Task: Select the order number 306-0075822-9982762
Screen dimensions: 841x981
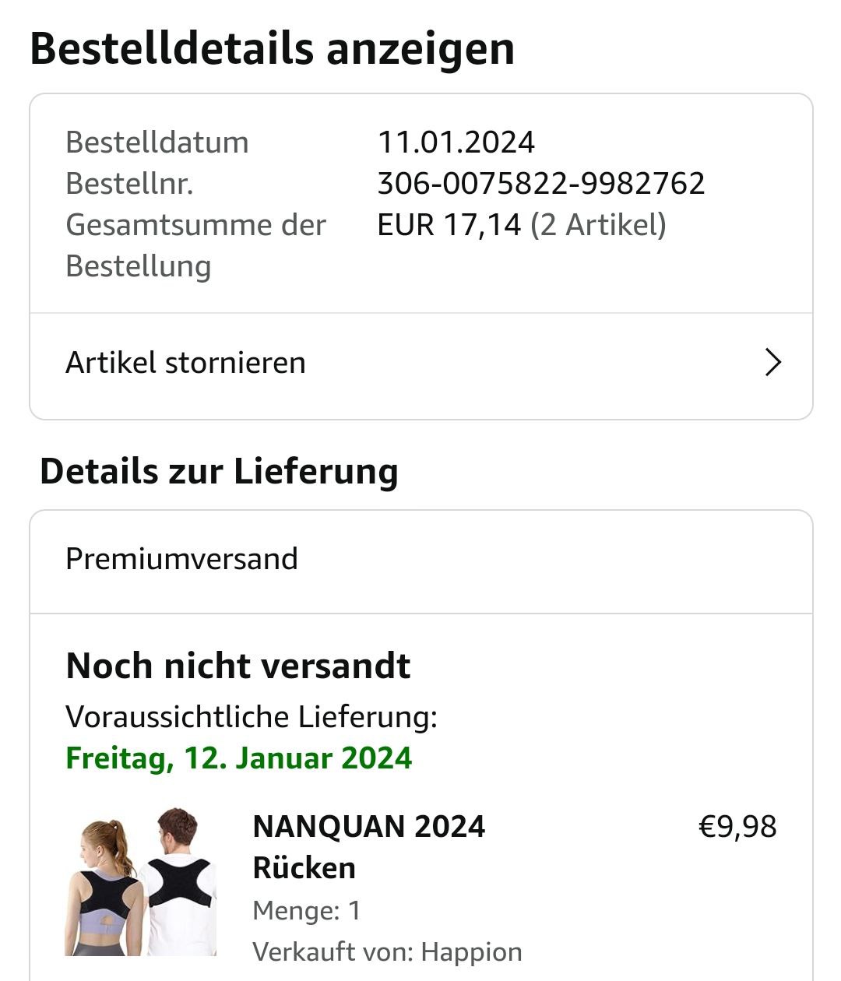Action: tap(540, 184)
